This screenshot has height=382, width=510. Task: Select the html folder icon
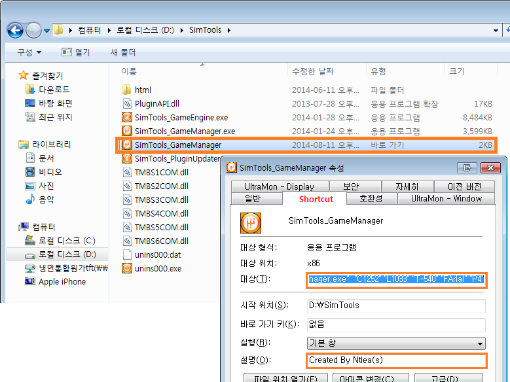coord(127,90)
